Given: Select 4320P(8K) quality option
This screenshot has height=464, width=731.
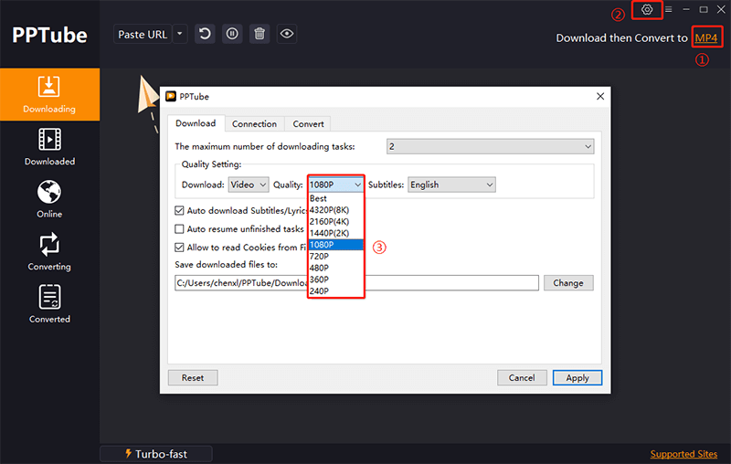Looking at the screenshot, I should click(335, 210).
